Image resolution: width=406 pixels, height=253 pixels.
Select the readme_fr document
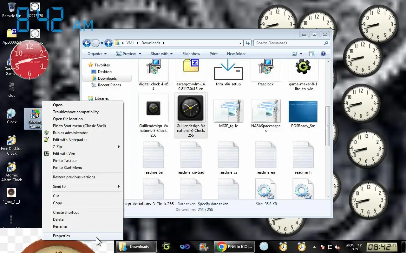303,158
